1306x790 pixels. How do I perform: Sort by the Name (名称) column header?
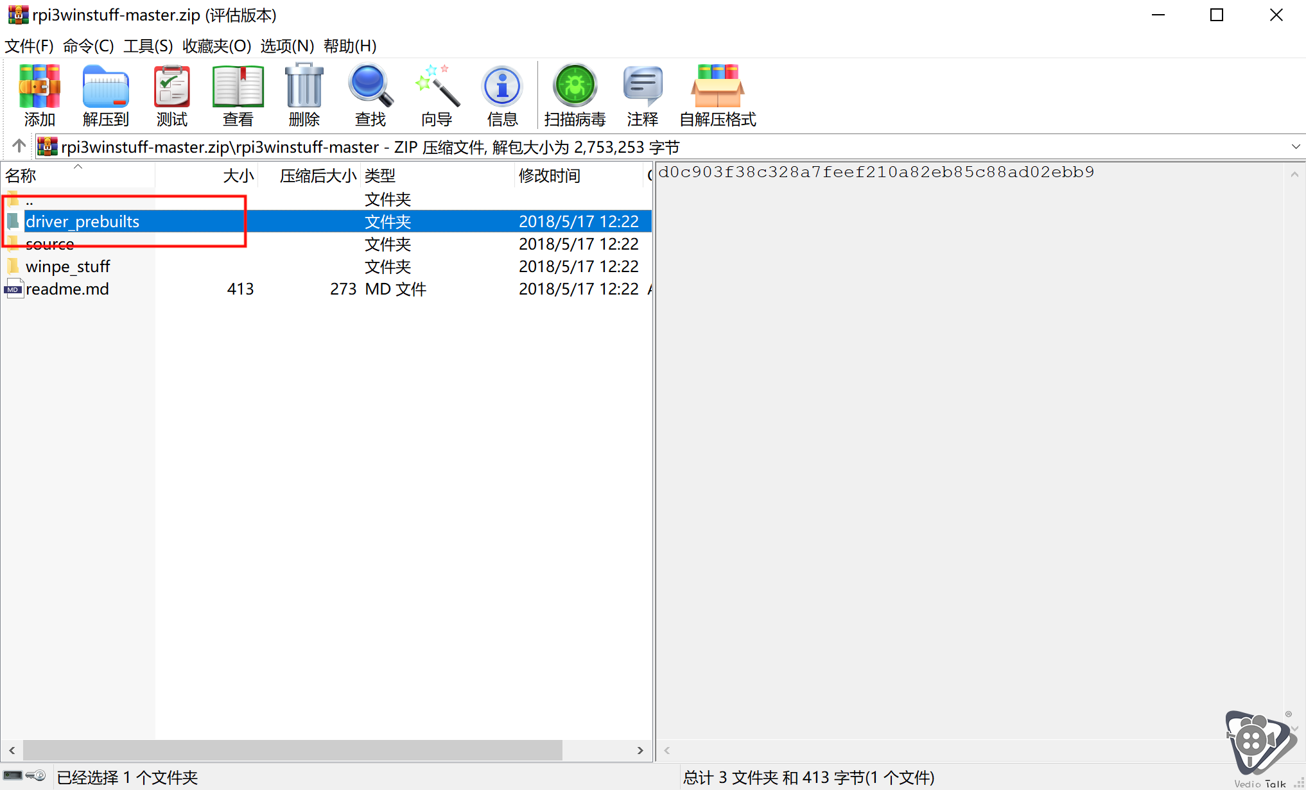pyautogui.click(x=77, y=175)
